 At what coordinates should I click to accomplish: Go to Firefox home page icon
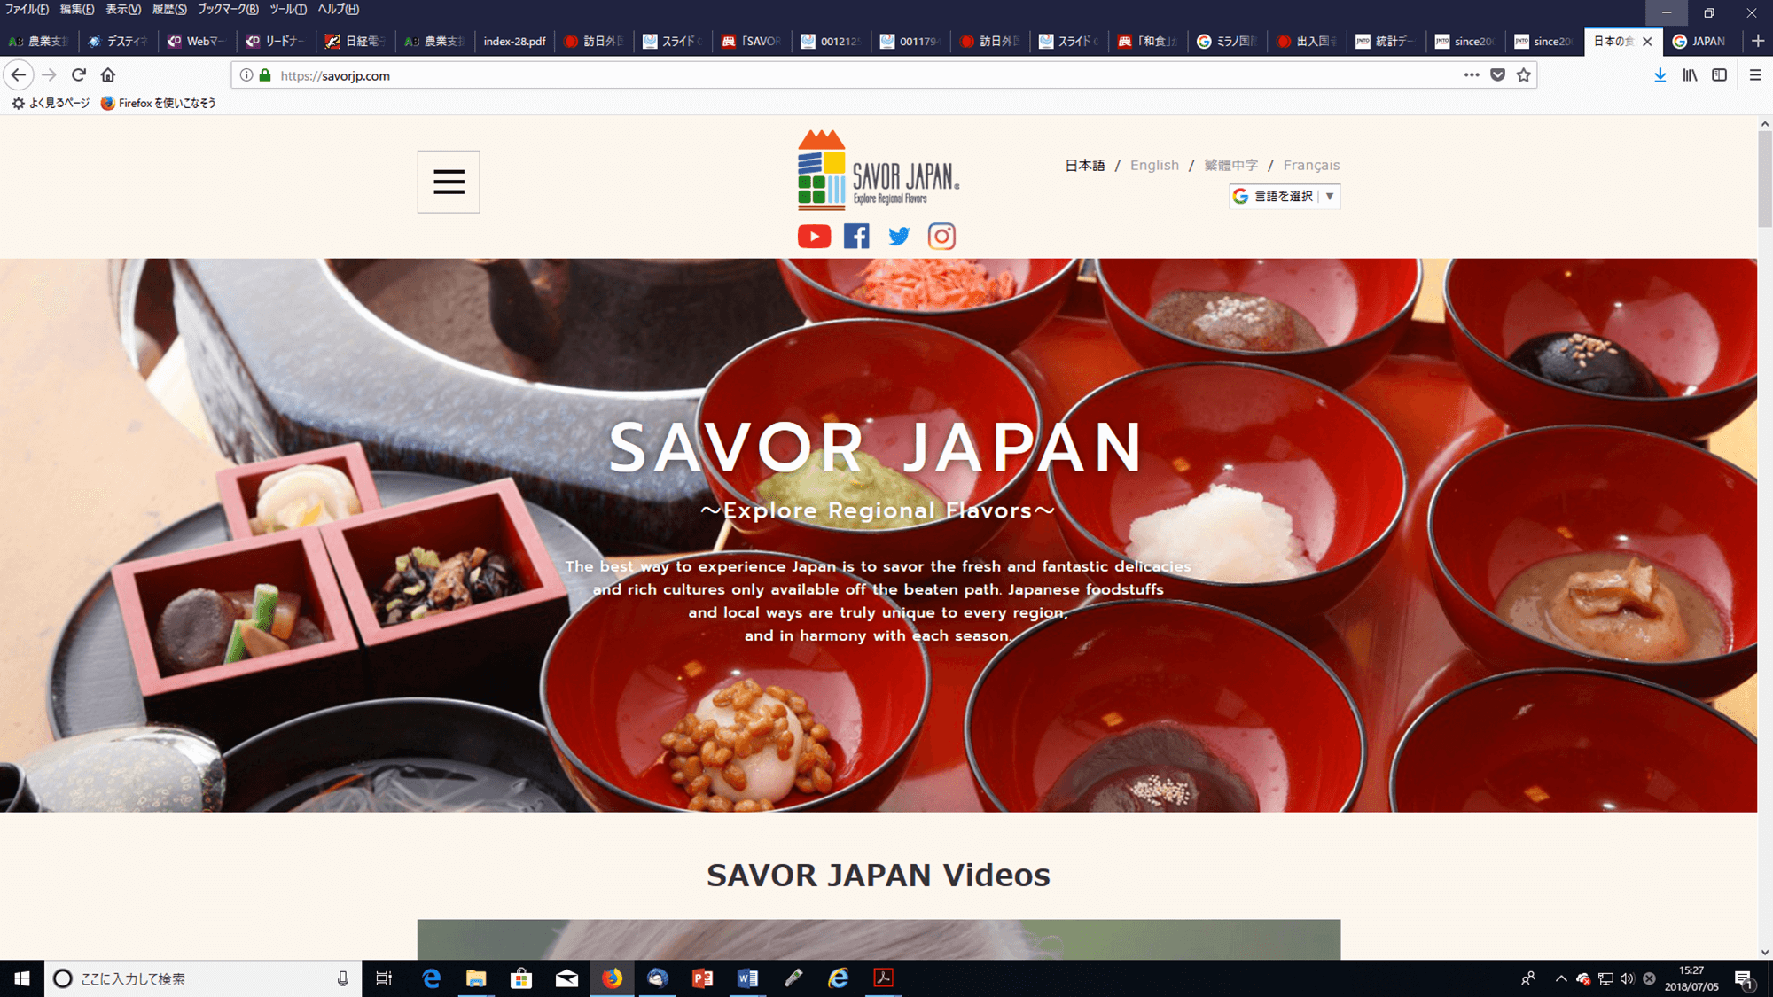pyautogui.click(x=108, y=75)
